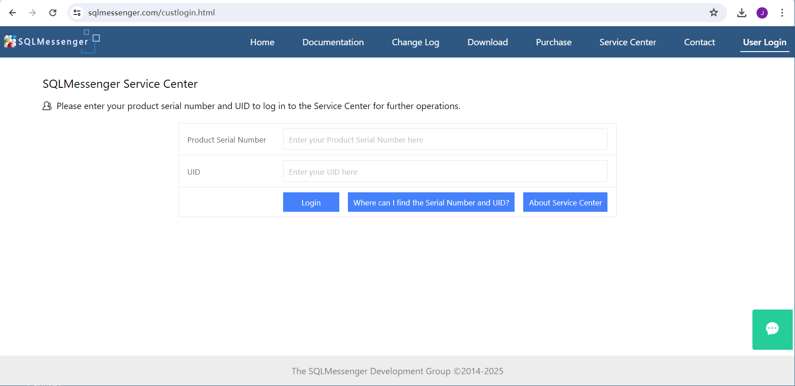Open the green chat widget
The height and width of the screenshot is (386, 795).
772,329
